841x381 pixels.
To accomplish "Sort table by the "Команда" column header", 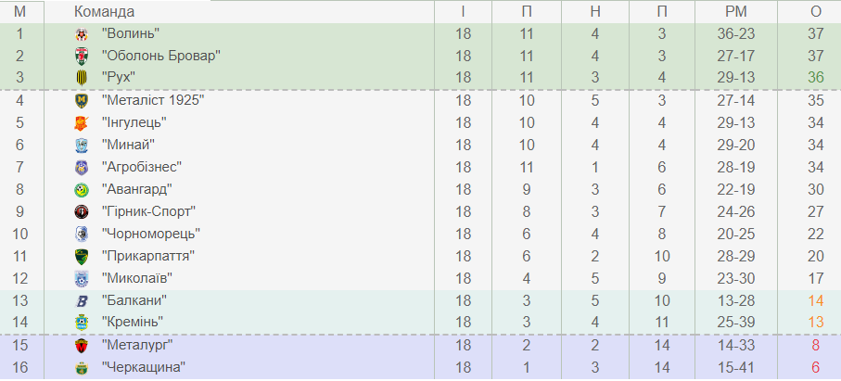I will [104, 11].
